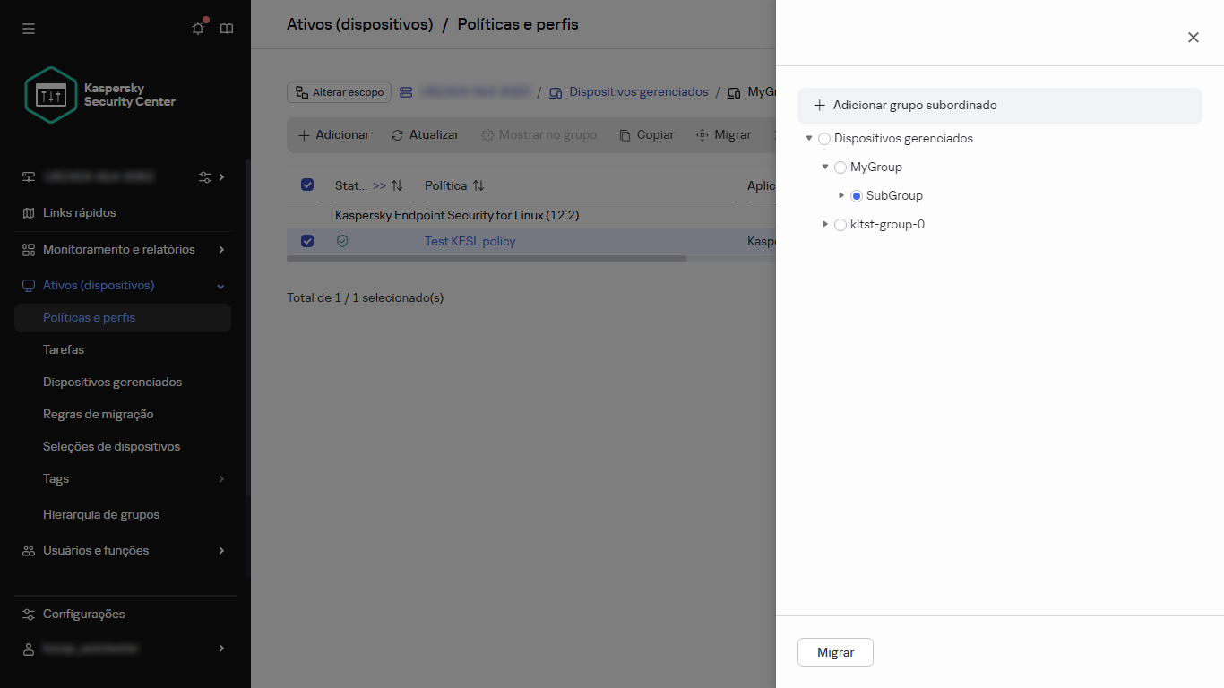This screenshot has height=688, width=1224.
Task: Open Tarefas in the sidebar
Action: (64, 349)
